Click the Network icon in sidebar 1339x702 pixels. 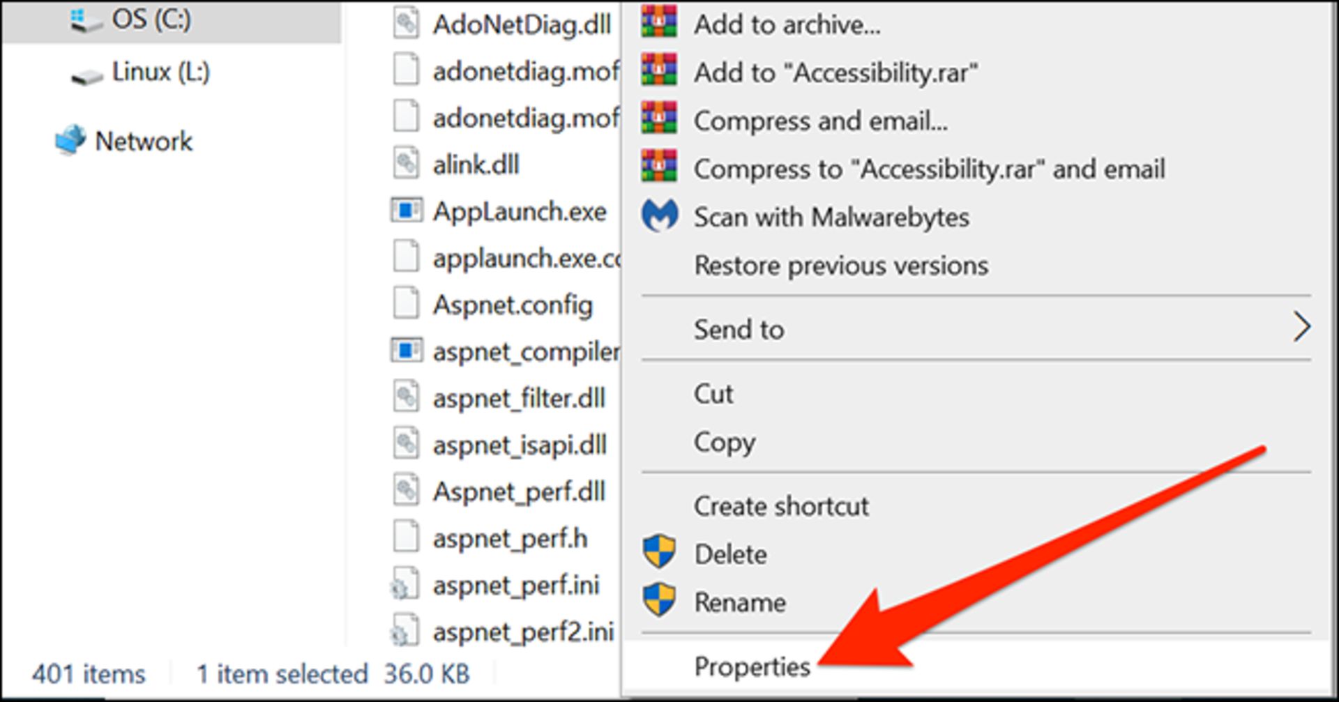[70, 140]
